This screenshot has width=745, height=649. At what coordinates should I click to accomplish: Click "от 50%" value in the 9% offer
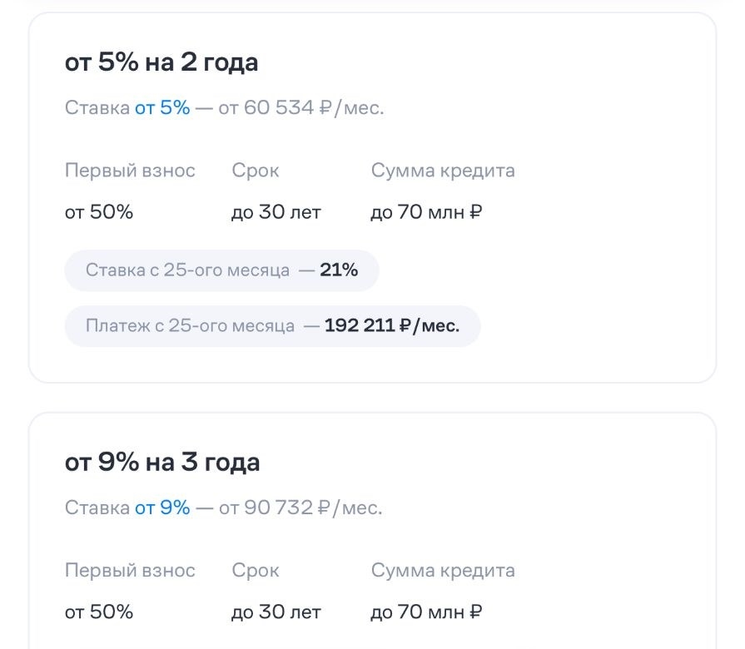(99, 612)
